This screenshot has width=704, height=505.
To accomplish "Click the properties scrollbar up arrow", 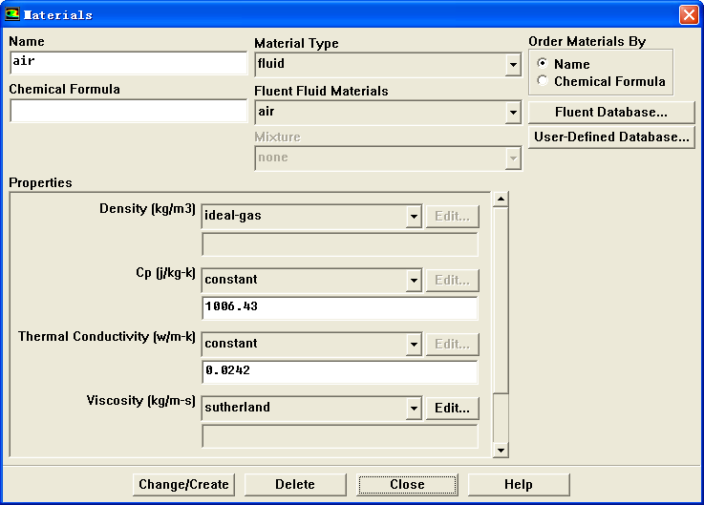I will [500, 200].
